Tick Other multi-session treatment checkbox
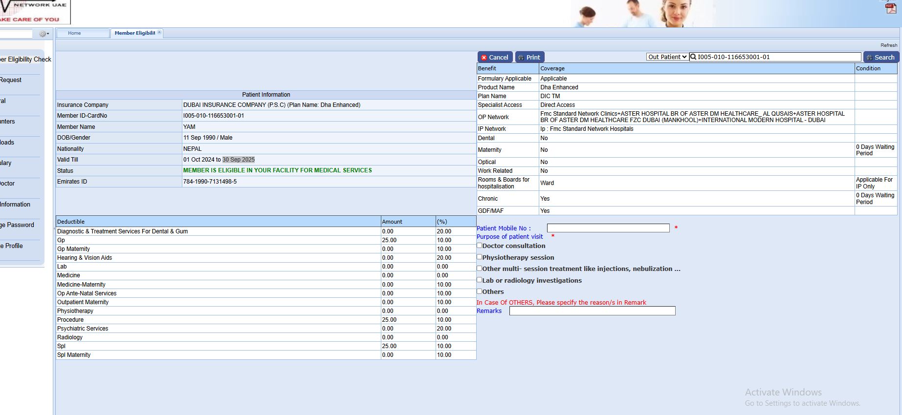 pyautogui.click(x=480, y=268)
